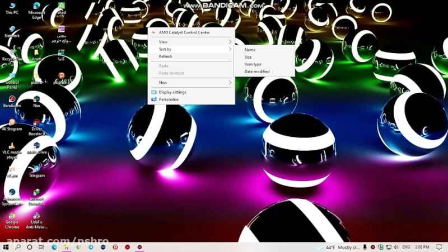Select the Network desktop icon
This screenshot has height=252, width=448.
point(12,32)
